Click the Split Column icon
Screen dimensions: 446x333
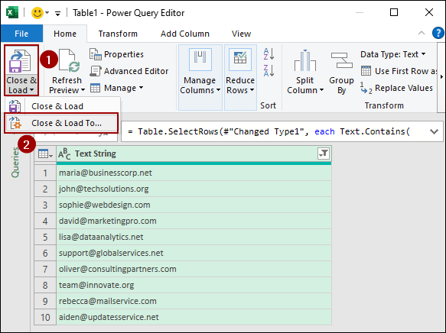tap(305, 60)
